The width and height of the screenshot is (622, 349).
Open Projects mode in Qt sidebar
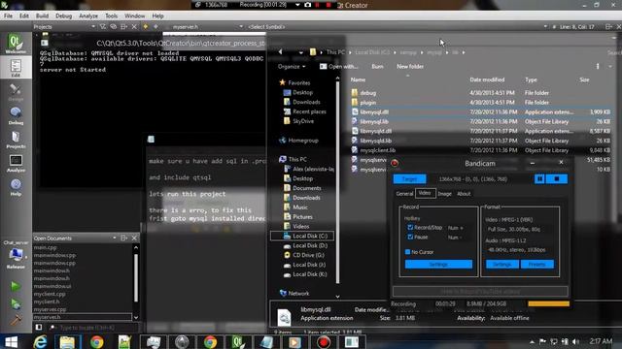point(16,140)
